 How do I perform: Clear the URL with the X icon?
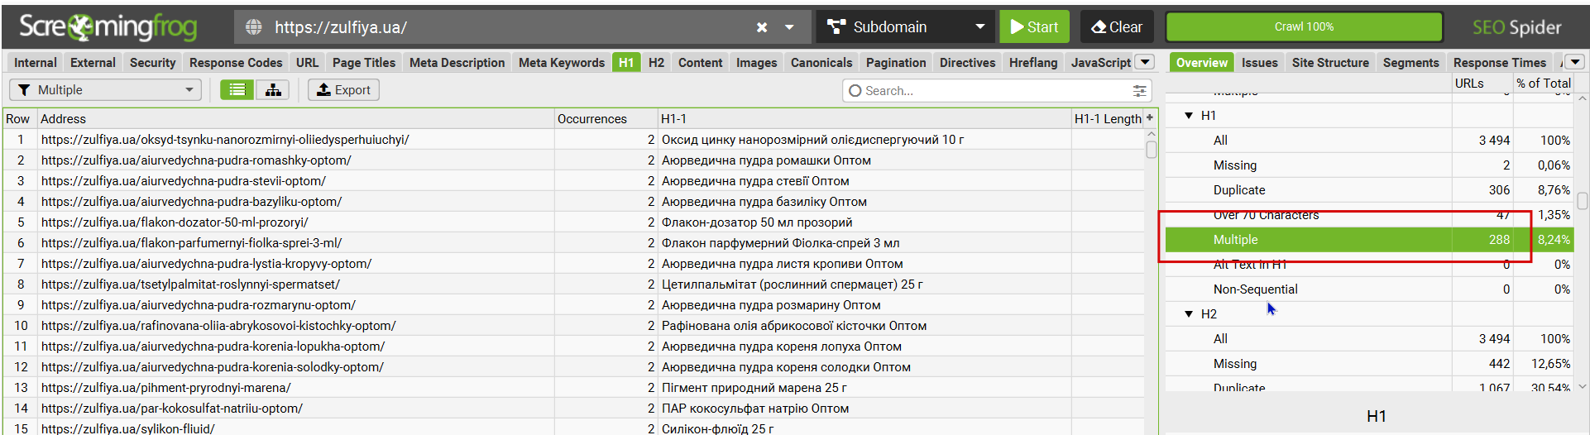click(762, 27)
